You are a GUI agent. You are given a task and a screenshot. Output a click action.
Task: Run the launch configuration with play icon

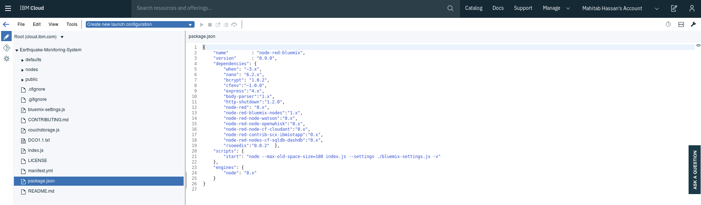(x=202, y=25)
